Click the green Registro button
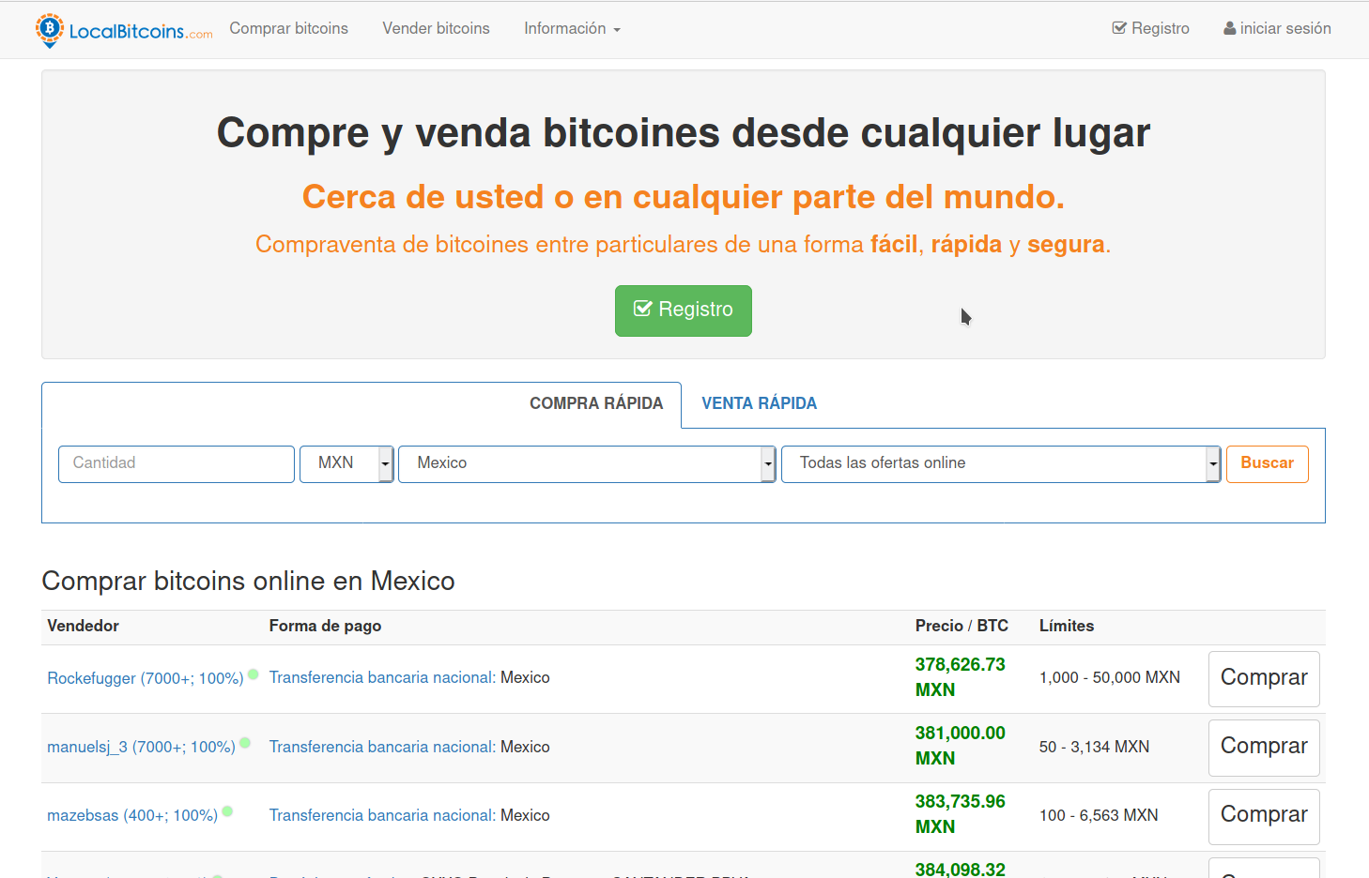The height and width of the screenshot is (878, 1369). (684, 310)
